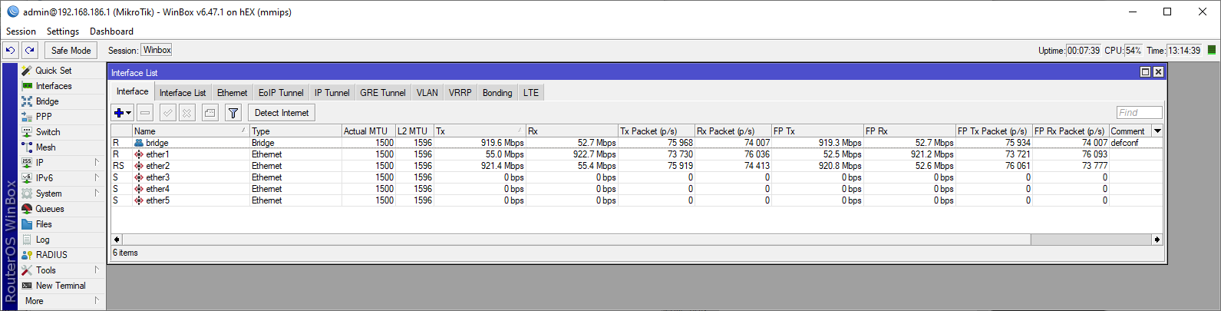The image size is (1221, 311).
Task: Select the ether5 interface row
Action: click(636, 200)
